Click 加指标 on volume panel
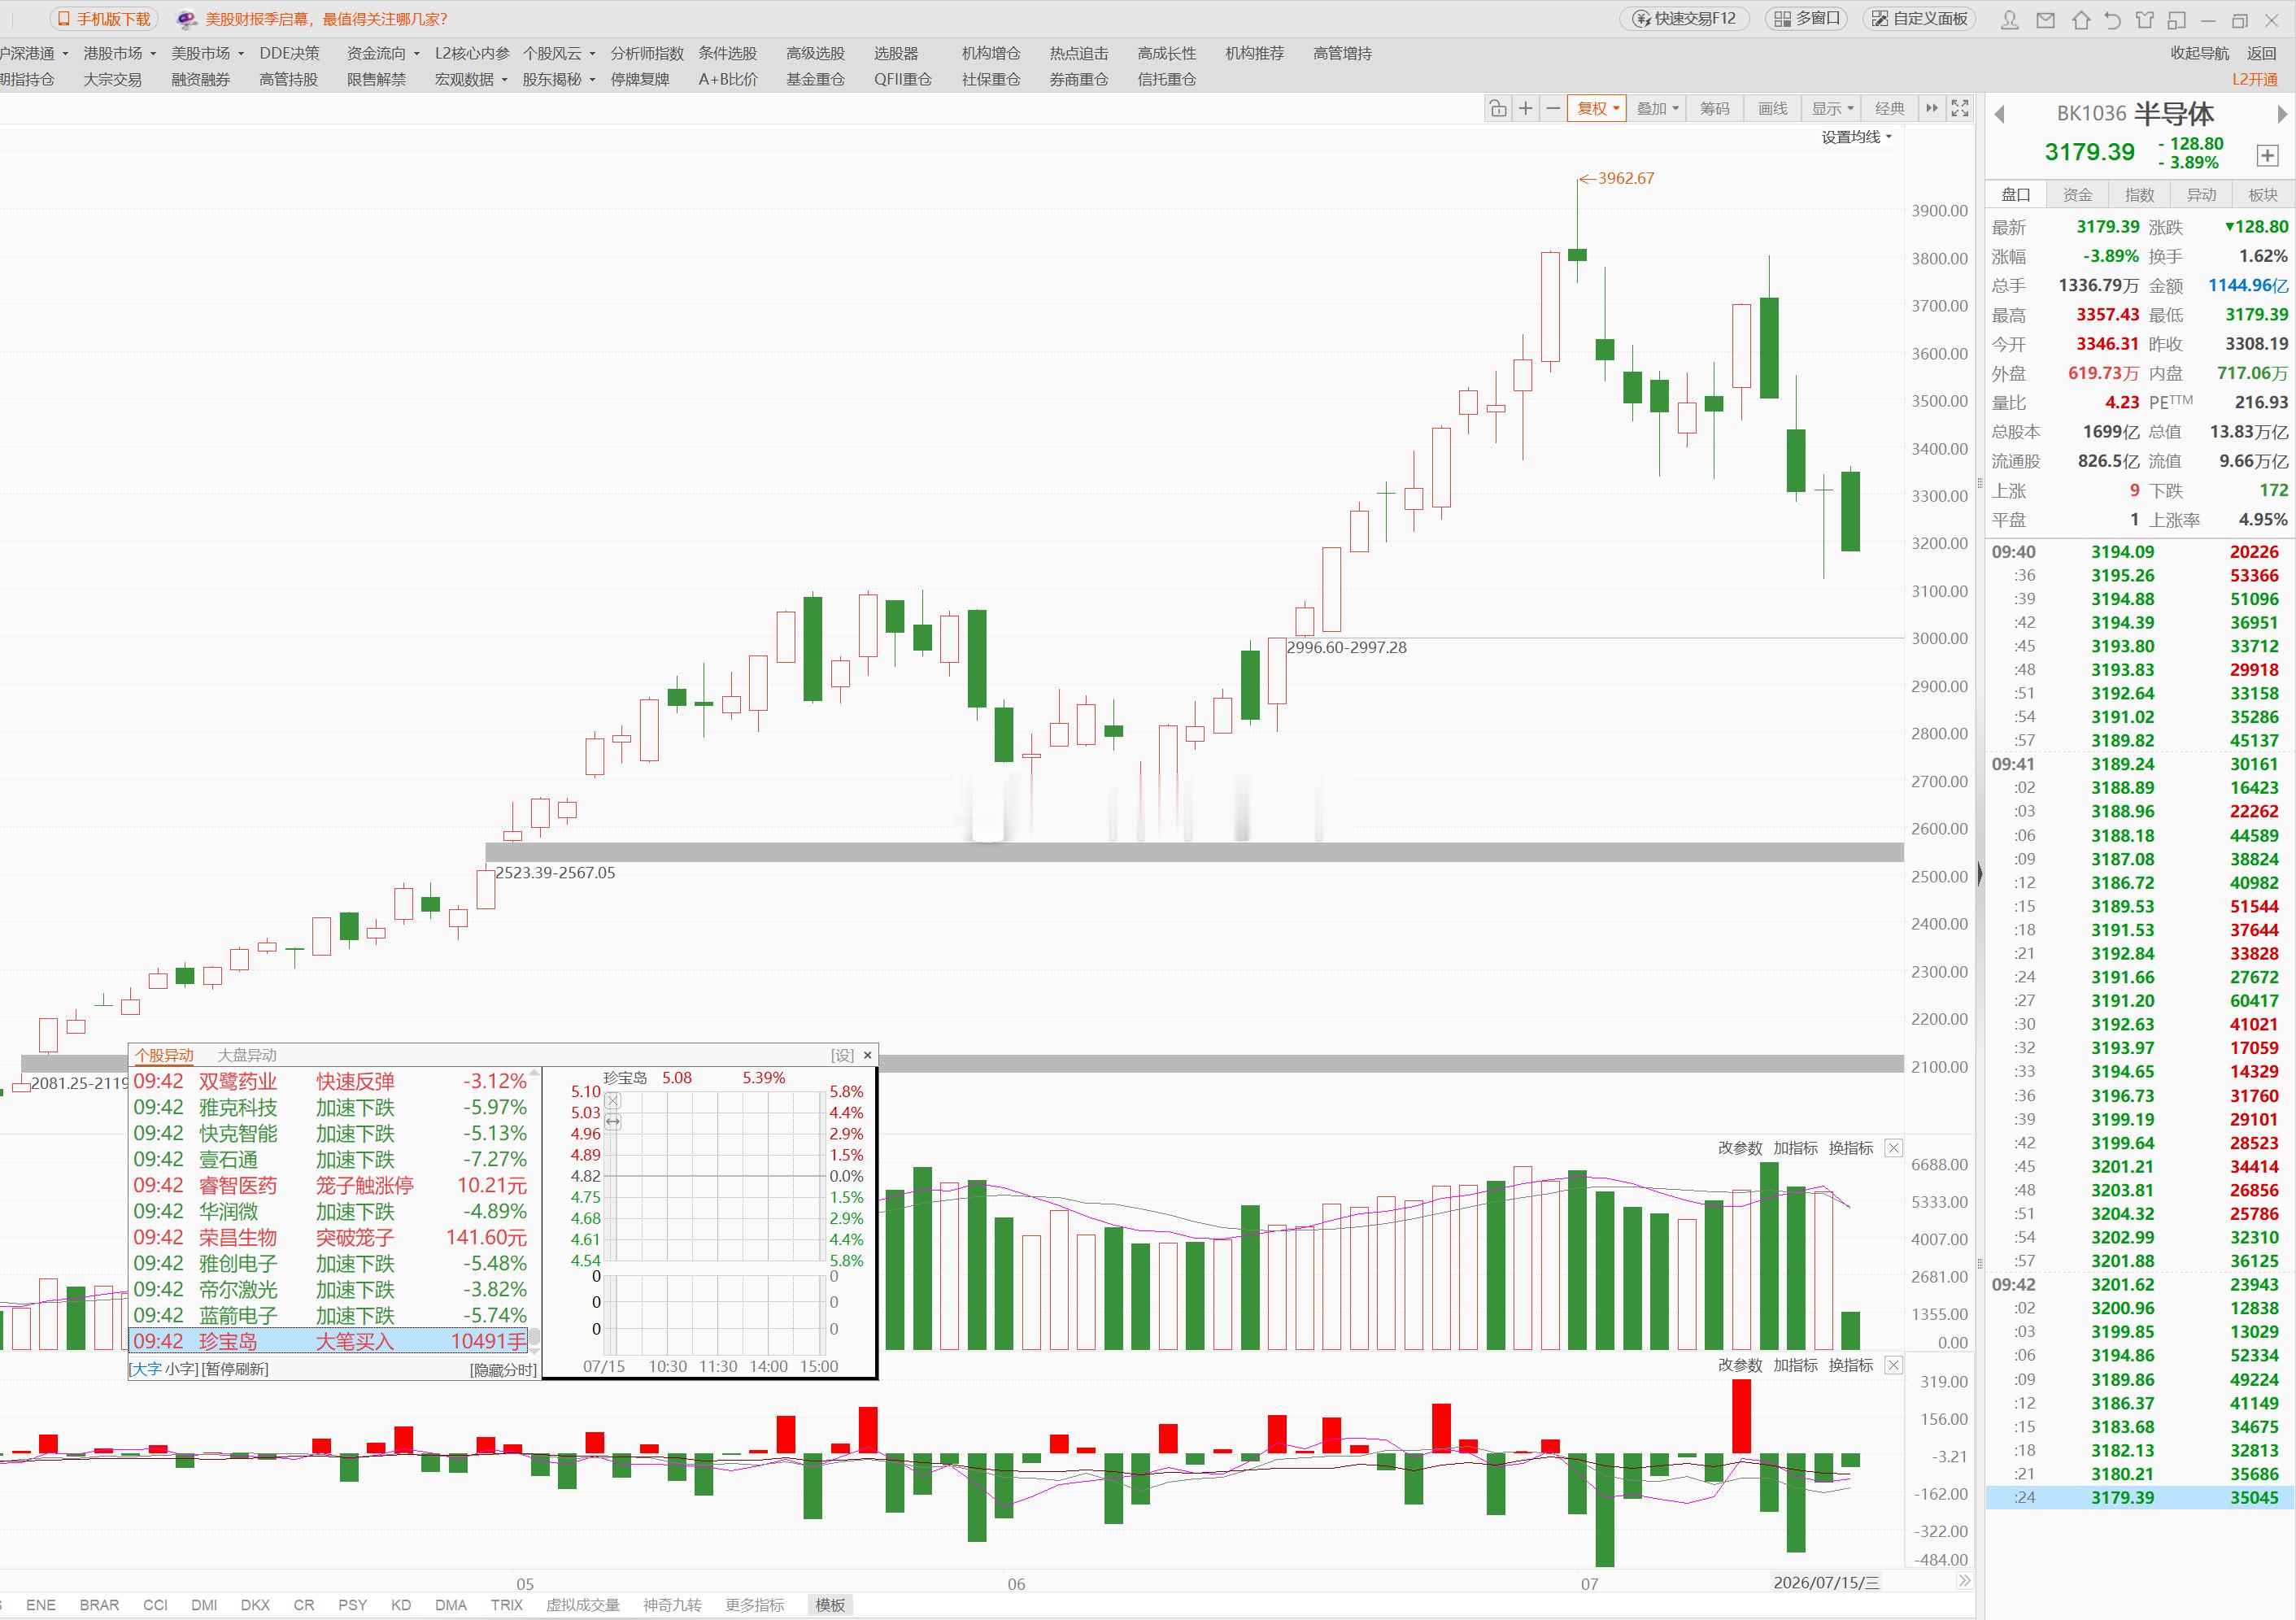The image size is (2296, 1620). click(x=1795, y=1148)
